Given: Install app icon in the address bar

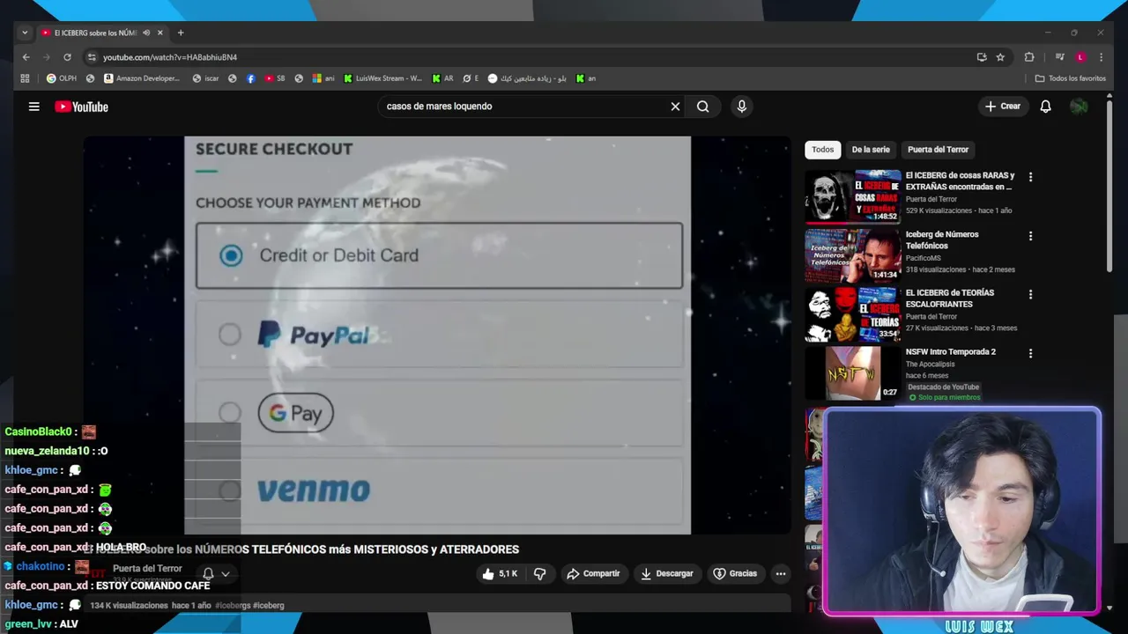Looking at the screenshot, I should click(x=982, y=57).
